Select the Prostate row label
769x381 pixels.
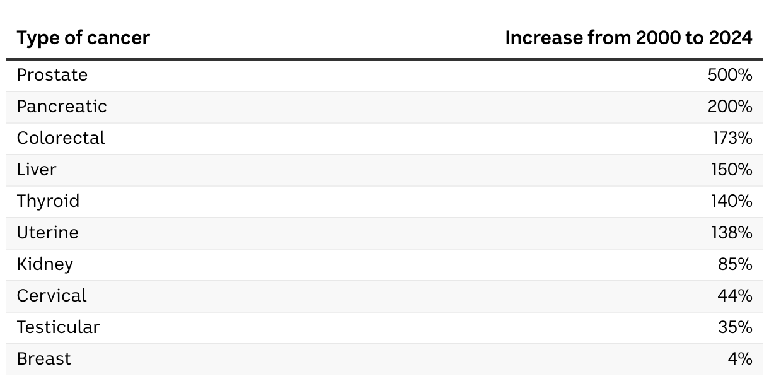pos(52,75)
